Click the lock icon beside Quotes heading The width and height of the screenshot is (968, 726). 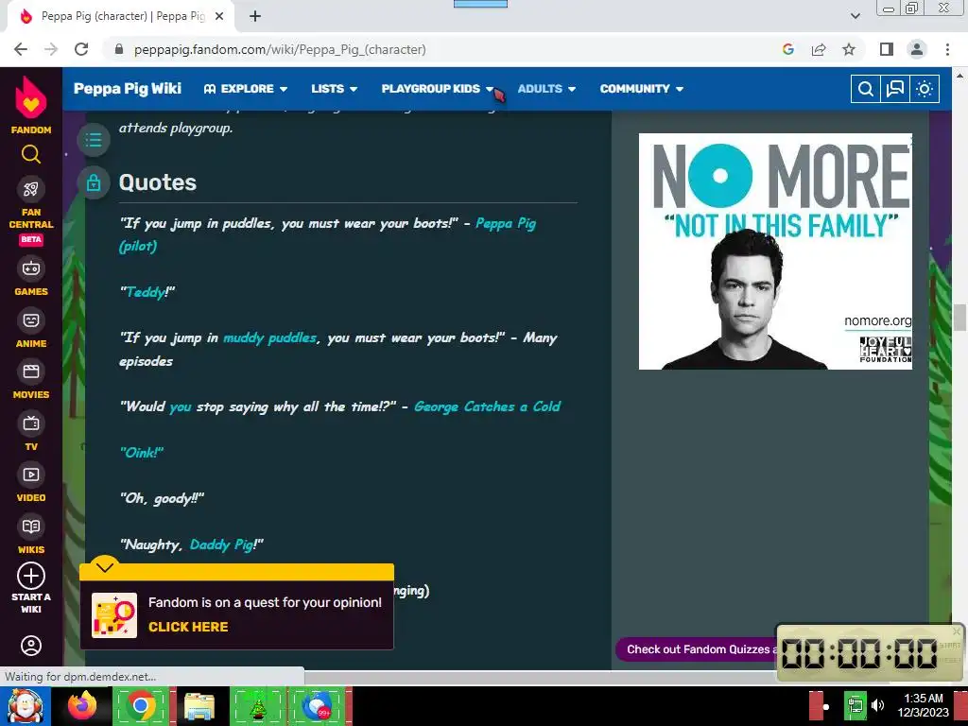94,182
